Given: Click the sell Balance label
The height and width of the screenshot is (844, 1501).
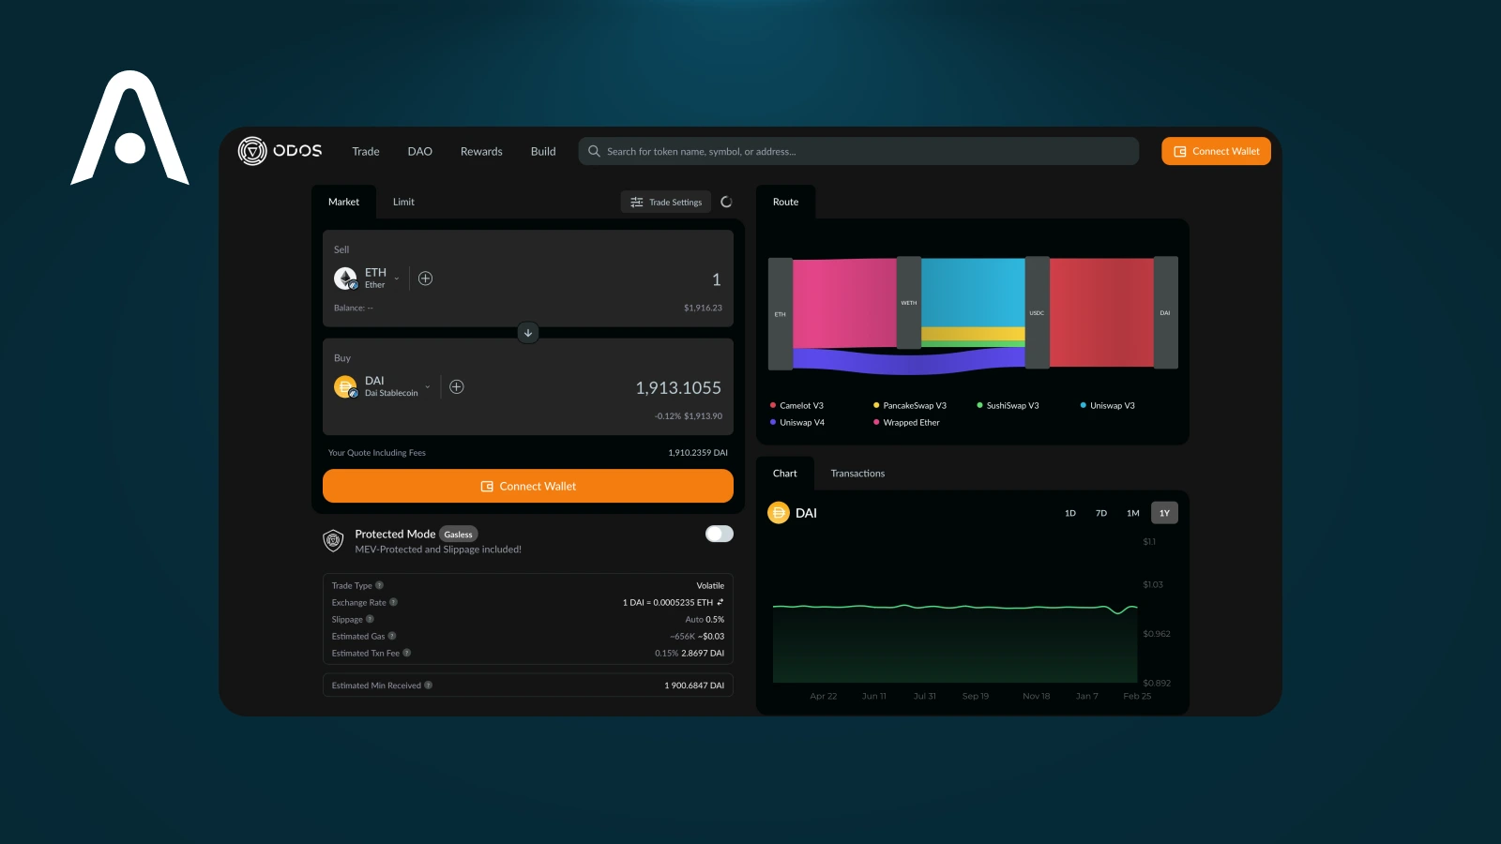Looking at the screenshot, I should pyautogui.click(x=354, y=308).
